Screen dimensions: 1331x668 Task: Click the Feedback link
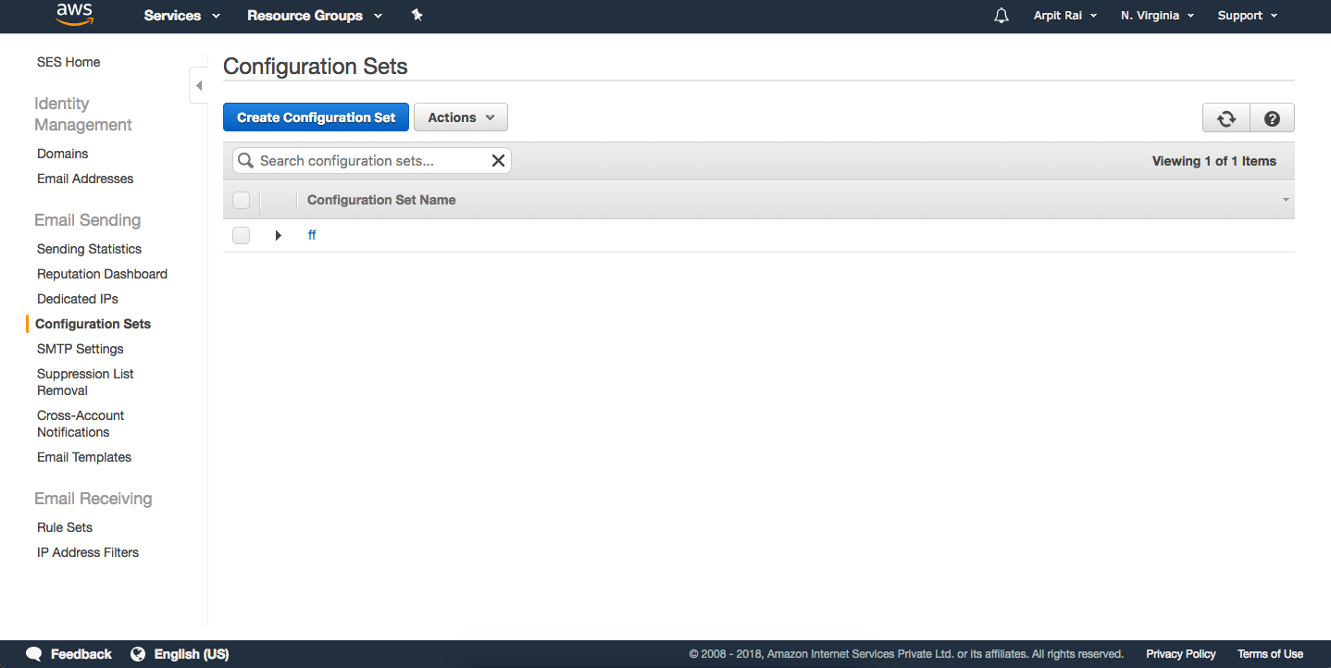[x=81, y=654]
